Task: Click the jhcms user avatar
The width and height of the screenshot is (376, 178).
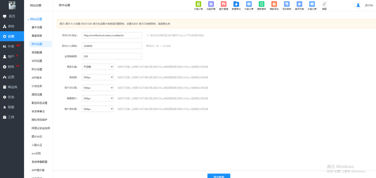Action: pos(358,5)
